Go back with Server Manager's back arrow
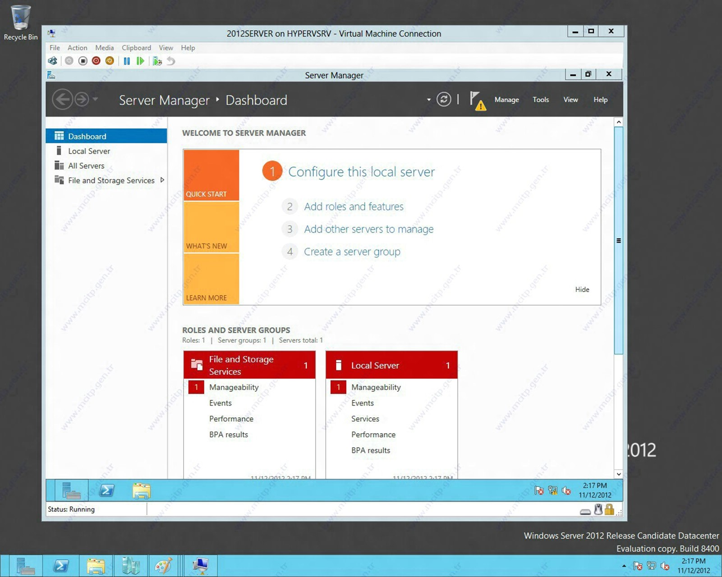The width and height of the screenshot is (722, 577). (x=62, y=99)
